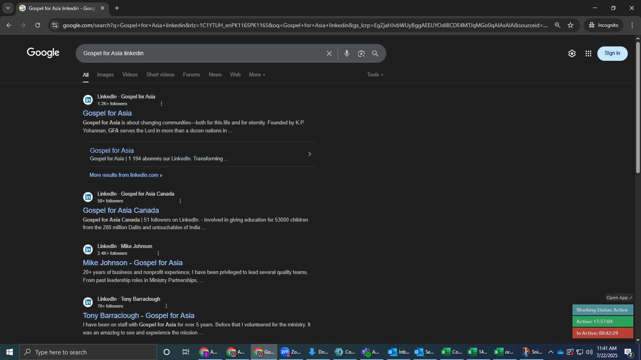This screenshot has width=641, height=360.
Task: Click the In Active: 00:42:29 timer
Action: (x=603, y=333)
